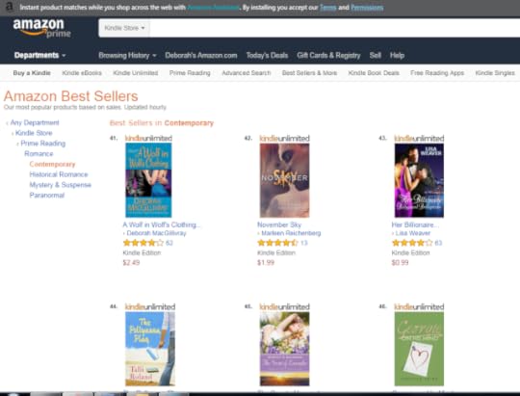The width and height of the screenshot is (520, 396).
Task: Click the A Wolf in Wolf's Clothing cover
Action: [148, 180]
